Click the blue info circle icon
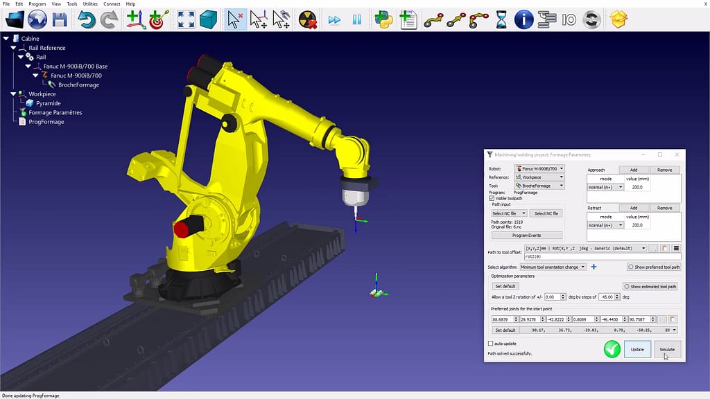Viewport: 710px width, 399px height. point(523,19)
